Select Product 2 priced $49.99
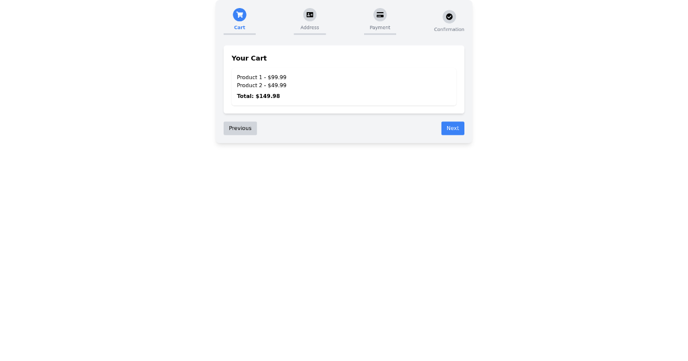Viewport: 688px width, 361px height. [262, 85]
